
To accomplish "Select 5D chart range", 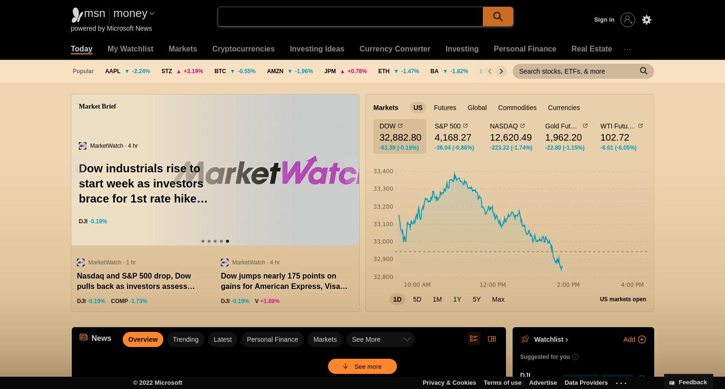I will coord(417,299).
